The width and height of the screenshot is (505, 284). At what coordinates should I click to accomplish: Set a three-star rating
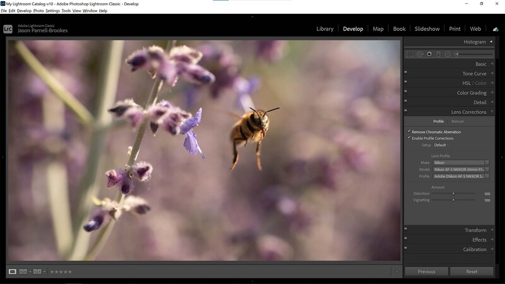click(x=61, y=272)
